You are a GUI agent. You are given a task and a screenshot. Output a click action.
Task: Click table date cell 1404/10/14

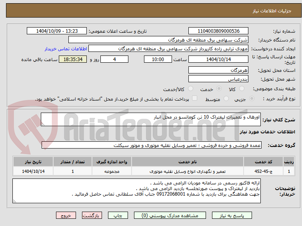[x=33, y=171]
